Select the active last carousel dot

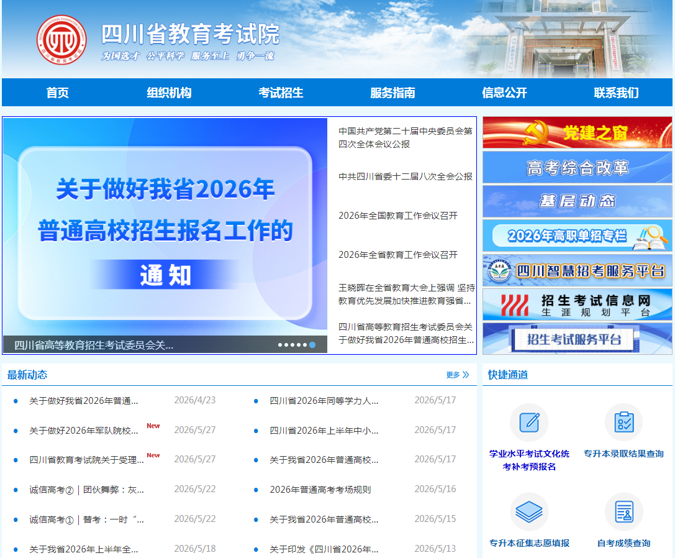pyautogui.click(x=312, y=345)
